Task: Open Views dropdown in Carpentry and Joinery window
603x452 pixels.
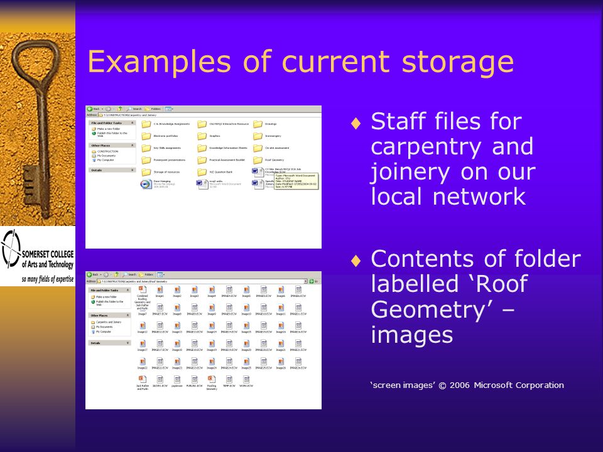Action: pos(169,109)
